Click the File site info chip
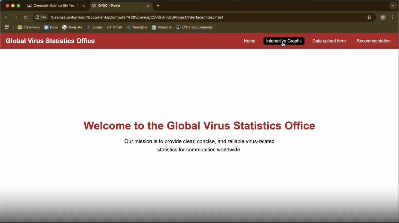Viewport: 399px width, 223px height. point(41,17)
